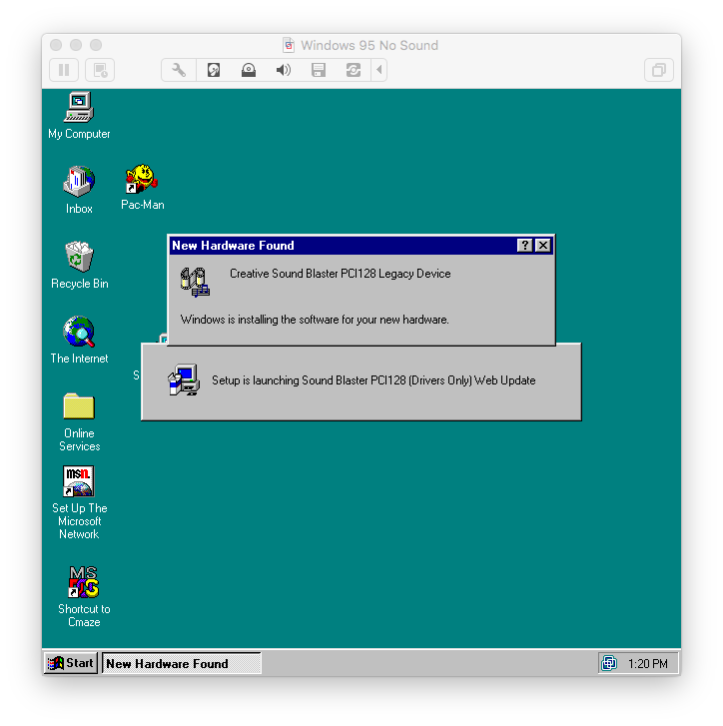The height and width of the screenshot is (726, 723).
Task: Select the Recycle Bin icon
Action: [79, 257]
